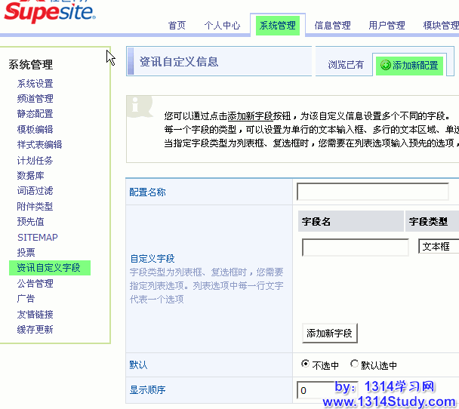Switch to the 浏览已有 tab
Image resolution: width=459 pixels, height=409 pixels.
(345, 65)
